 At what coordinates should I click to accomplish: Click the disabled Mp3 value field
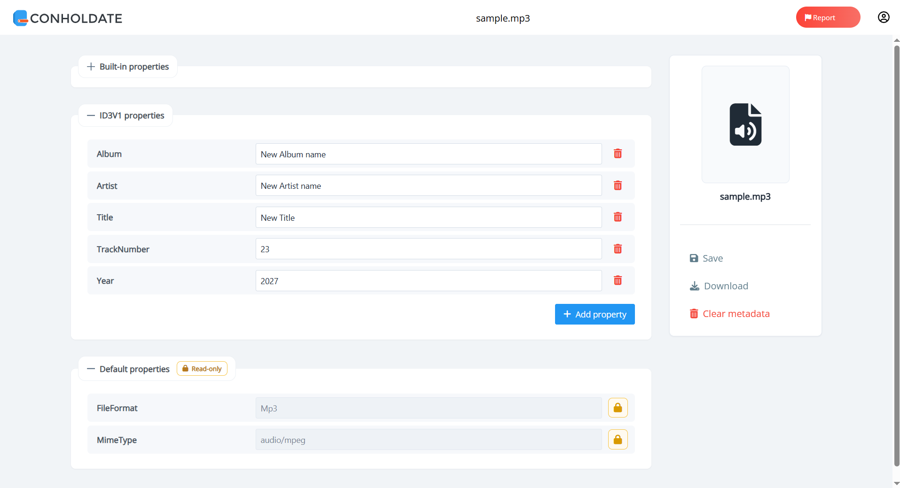(x=429, y=408)
